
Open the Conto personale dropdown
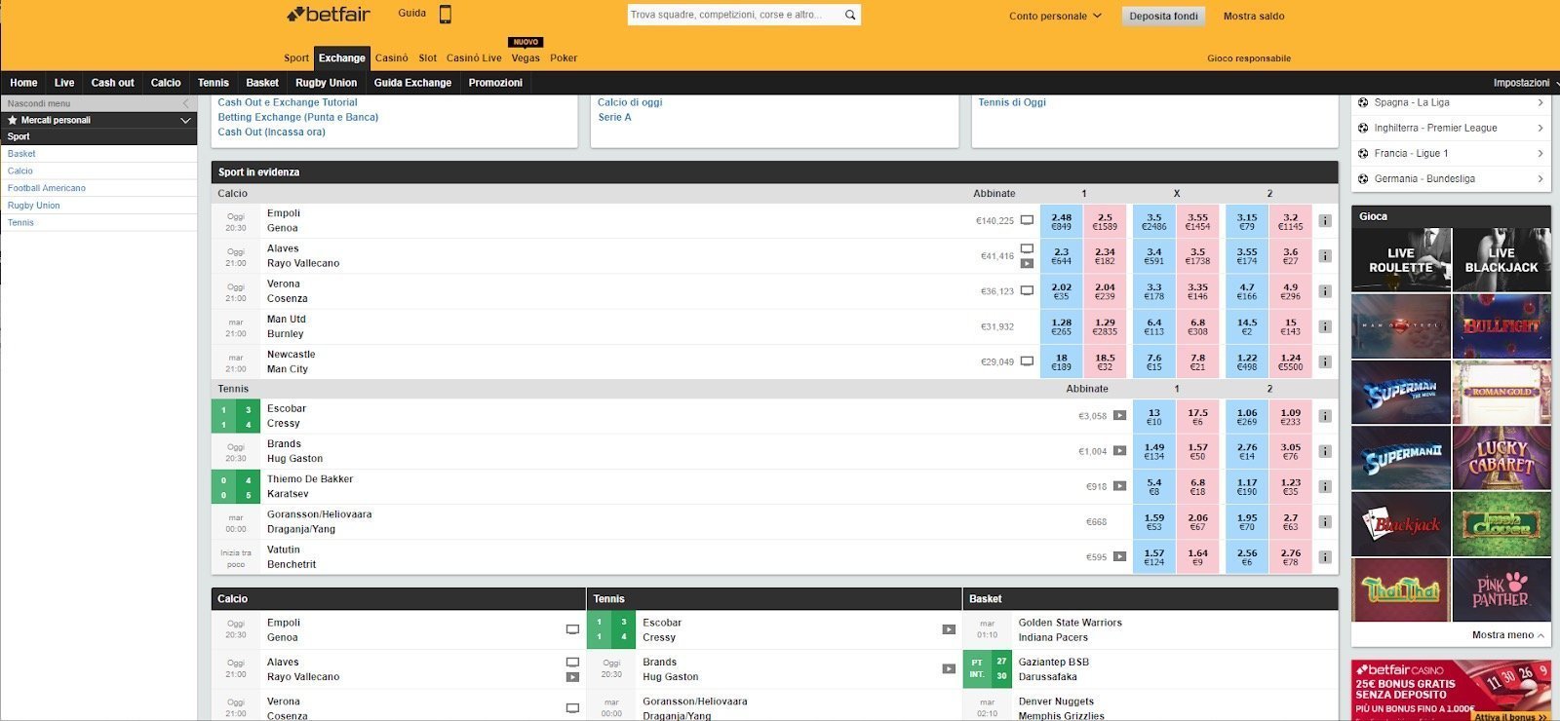coord(1055,16)
